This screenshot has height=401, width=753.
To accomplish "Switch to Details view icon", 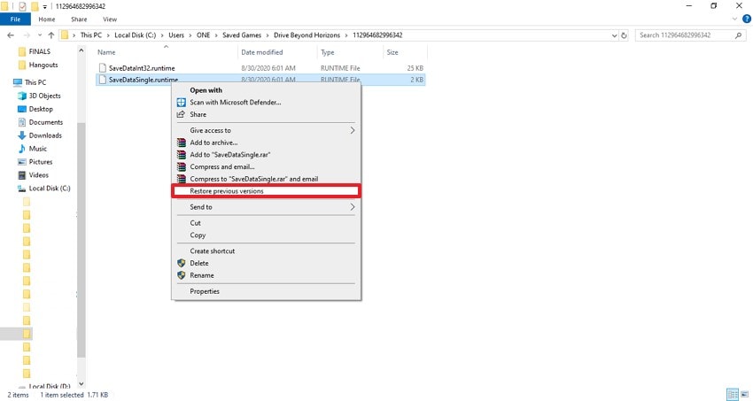I will coord(733,395).
